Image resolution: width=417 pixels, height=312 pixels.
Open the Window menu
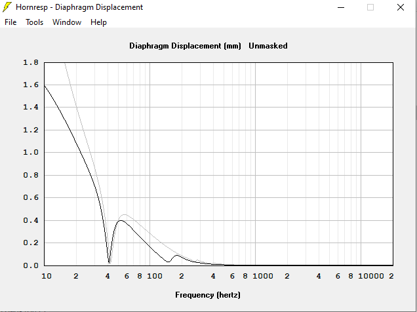tap(67, 22)
